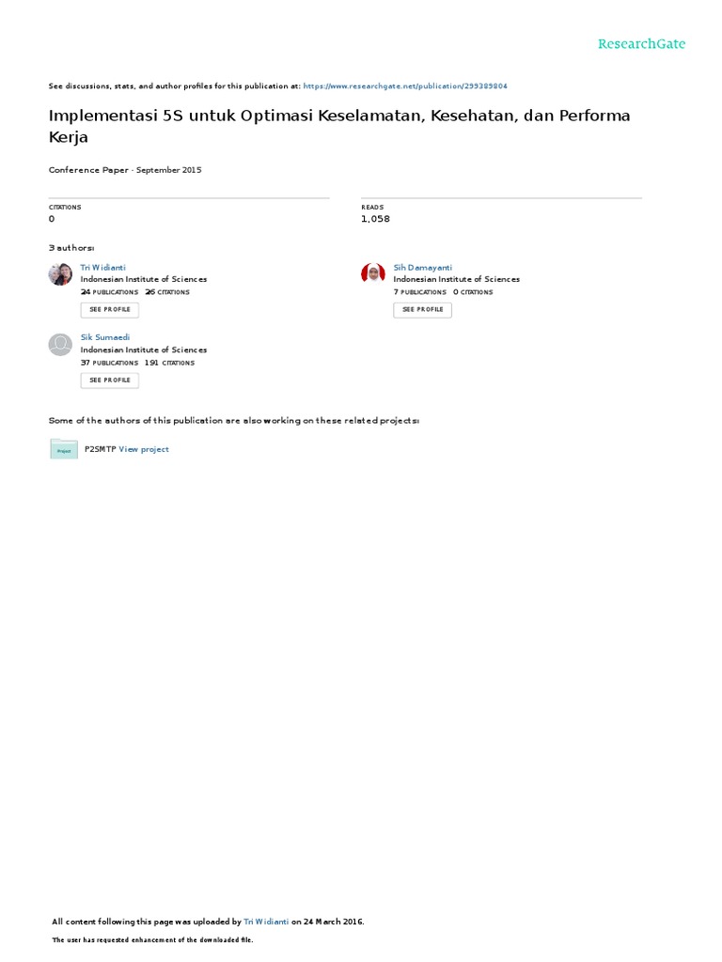The width and height of the screenshot is (722, 962).
Task: Open the researchgate.net publication URL
Action: click(405, 85)
